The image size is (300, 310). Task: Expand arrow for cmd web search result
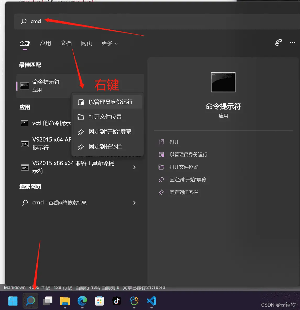(x=134, y=203)
